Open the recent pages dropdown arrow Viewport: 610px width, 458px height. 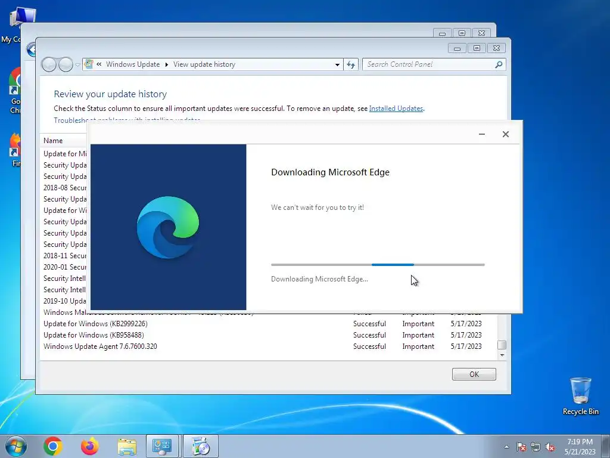click(77, 64)
